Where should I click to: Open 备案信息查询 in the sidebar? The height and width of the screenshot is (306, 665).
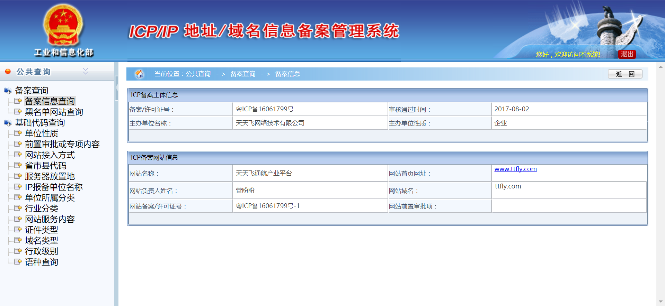tap(50, 101)
